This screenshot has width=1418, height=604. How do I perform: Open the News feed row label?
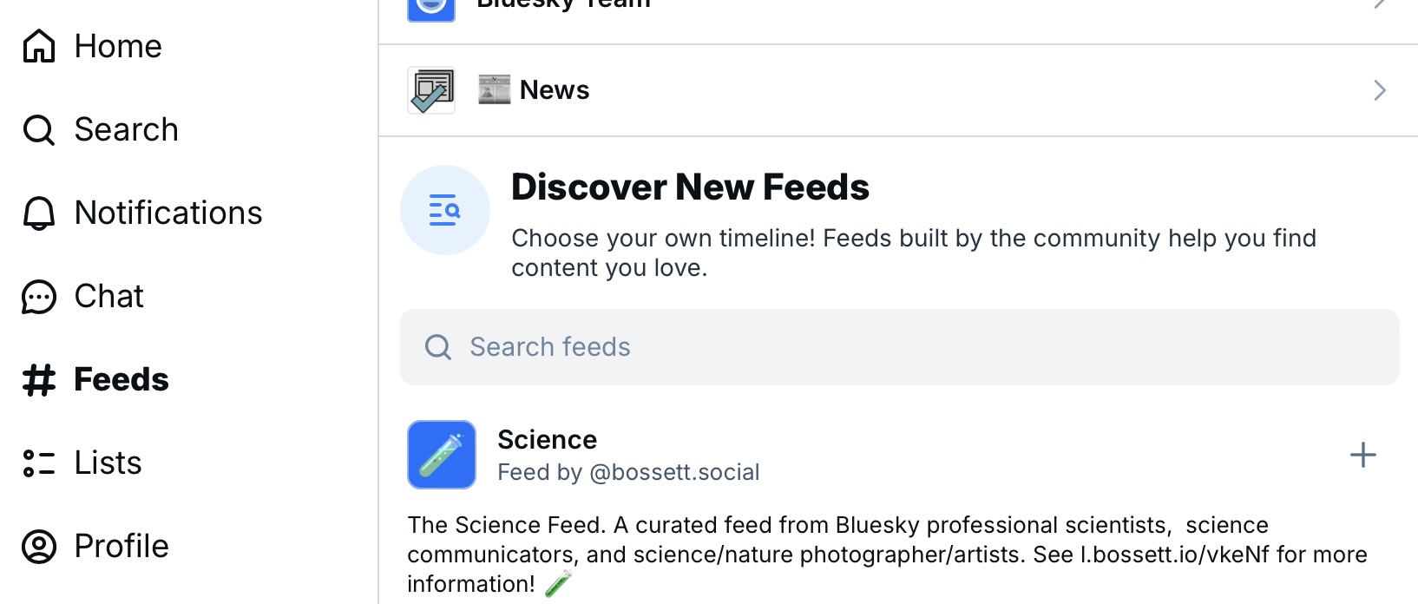[x=555, y=90]
